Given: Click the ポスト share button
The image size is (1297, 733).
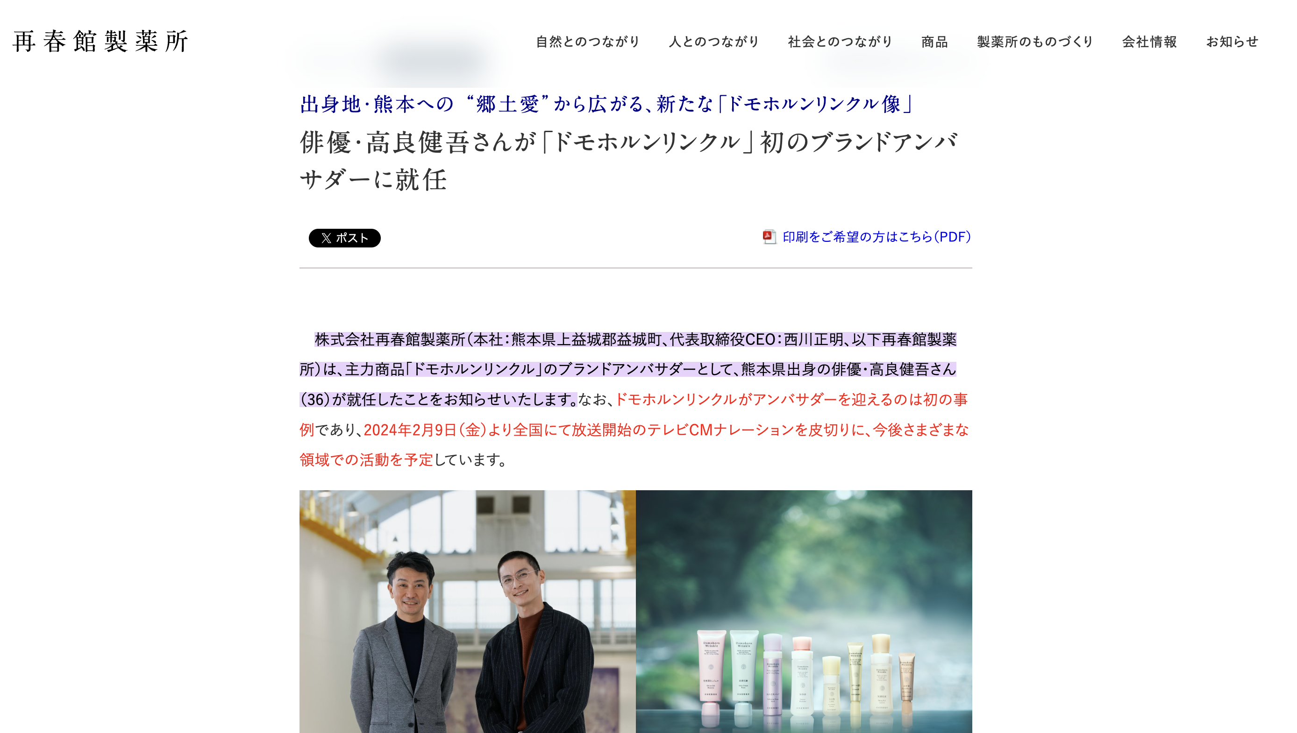Looking at the screenshot, I should (344, 238).
